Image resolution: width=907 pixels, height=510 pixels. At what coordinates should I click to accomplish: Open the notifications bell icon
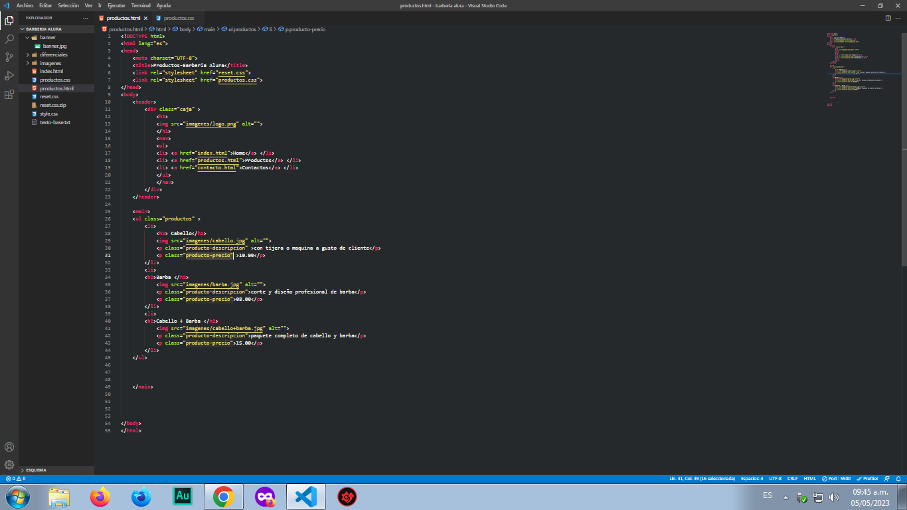(899, 478)
